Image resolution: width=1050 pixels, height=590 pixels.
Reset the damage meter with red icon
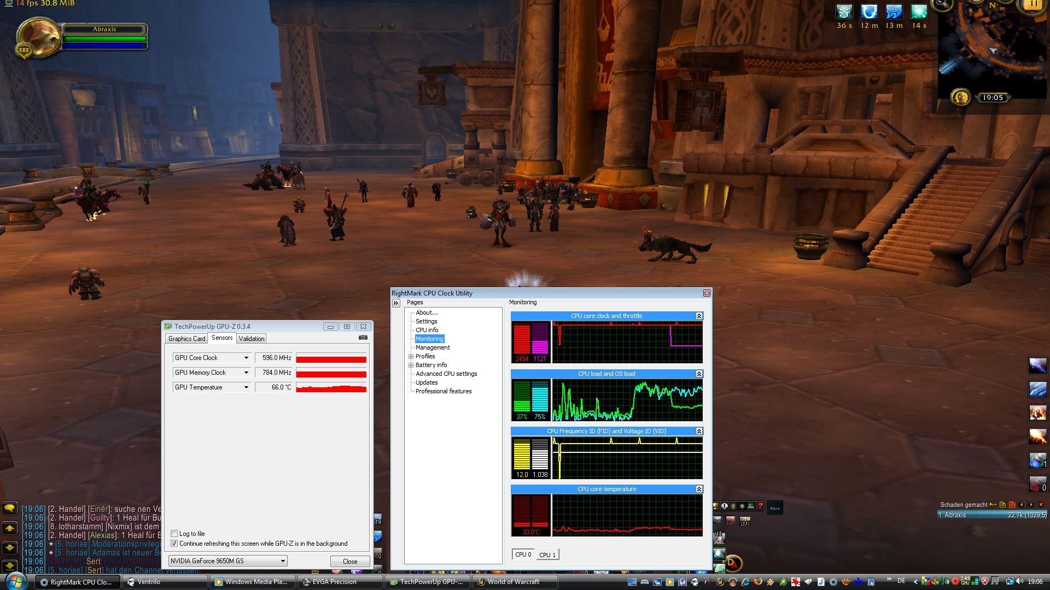1012,505
